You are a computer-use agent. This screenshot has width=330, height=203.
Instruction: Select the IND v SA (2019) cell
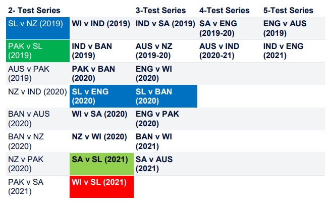click(165, 24)
